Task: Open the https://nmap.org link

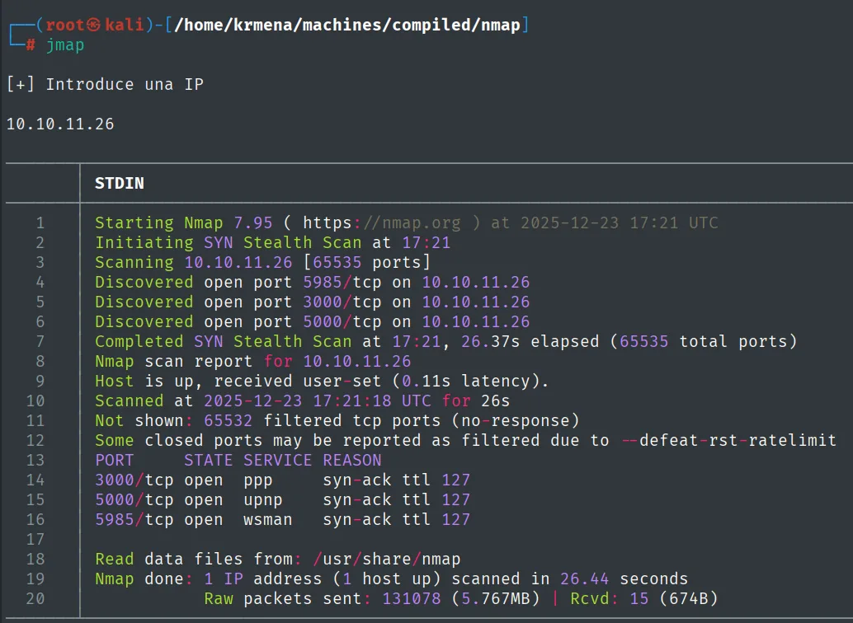Action: coord(381,222)
